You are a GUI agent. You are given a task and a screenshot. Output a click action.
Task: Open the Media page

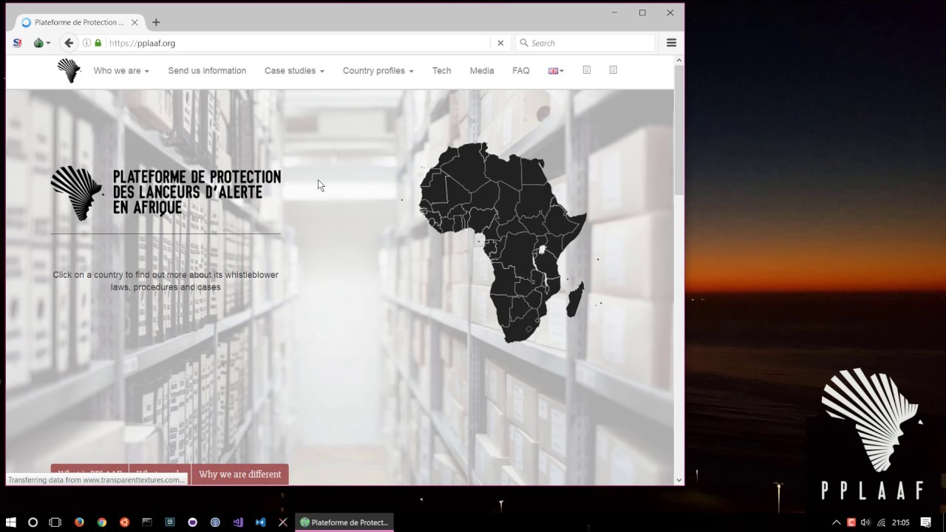click(482, 71)
